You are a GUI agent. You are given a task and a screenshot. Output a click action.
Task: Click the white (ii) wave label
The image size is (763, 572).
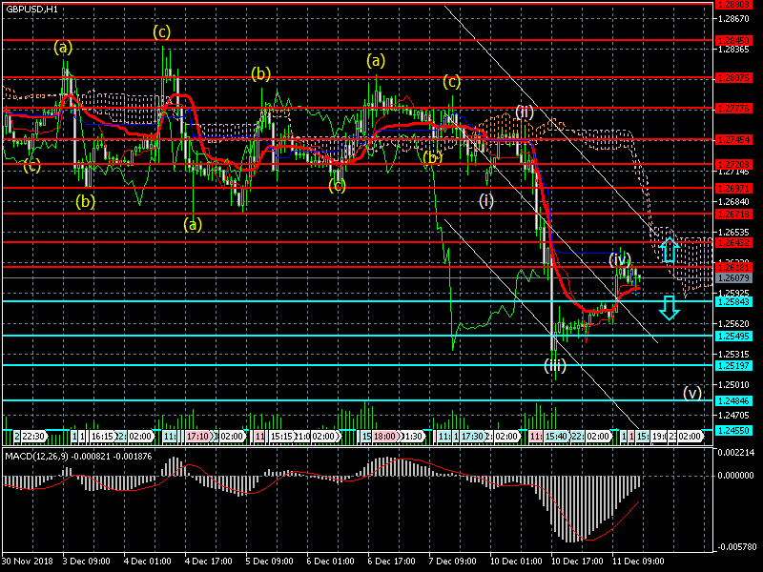coord(525,112)
